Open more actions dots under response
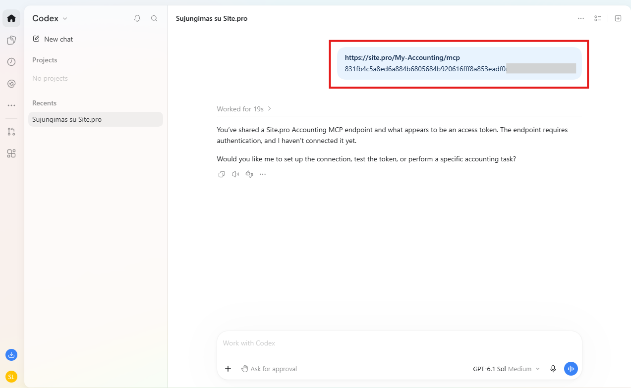The image size is (631, 388). click(x=263, y=174)
